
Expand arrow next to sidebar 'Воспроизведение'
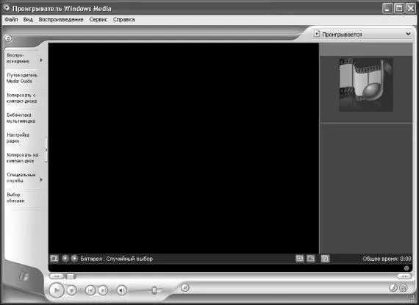point(41,60)
